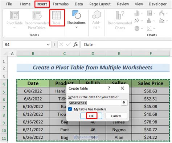Insert a combo chart

pyautogui.click(x=162, y=21)
